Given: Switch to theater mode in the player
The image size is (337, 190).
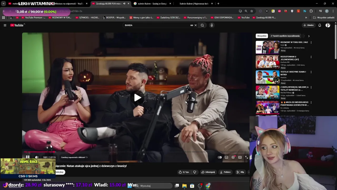Looking at the screenshot, I should tap(240, 157).
